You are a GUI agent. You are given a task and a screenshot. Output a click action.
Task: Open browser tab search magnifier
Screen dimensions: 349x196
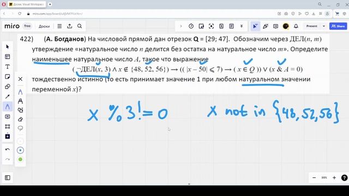pyautogui.click(x=320, y=4)
